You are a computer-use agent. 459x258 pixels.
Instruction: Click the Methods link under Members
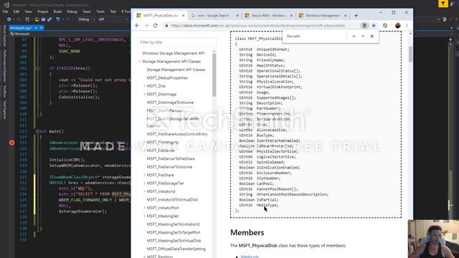point(250,257)
